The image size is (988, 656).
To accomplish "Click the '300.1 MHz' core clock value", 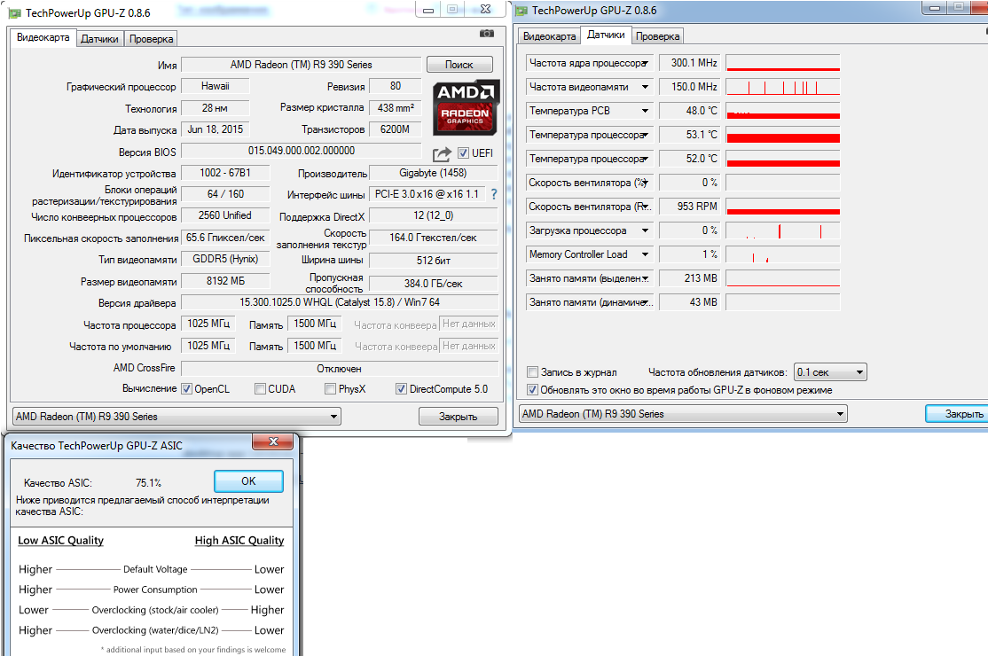I will pos(689,63).
